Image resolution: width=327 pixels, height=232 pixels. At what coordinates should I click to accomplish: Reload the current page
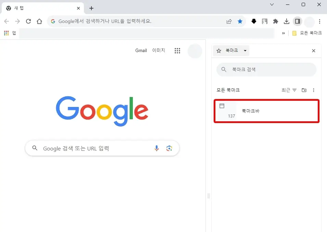click(28, 21)
